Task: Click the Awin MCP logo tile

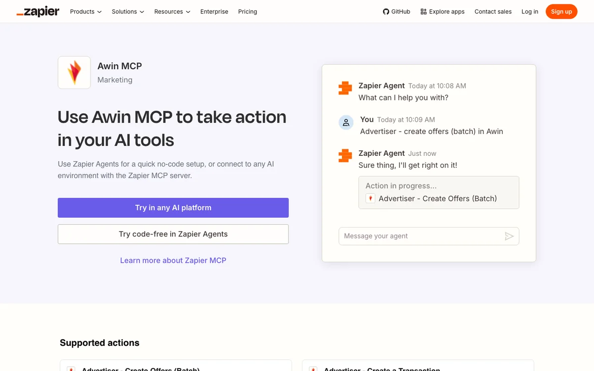Action: click(x=74, y=72)
